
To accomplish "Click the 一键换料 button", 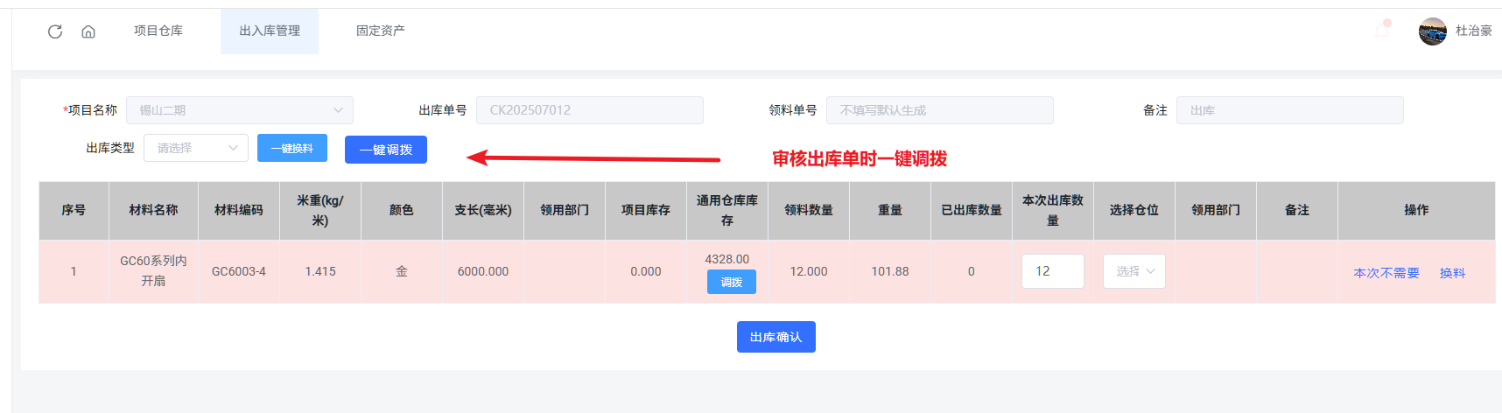I will [292, 148].
